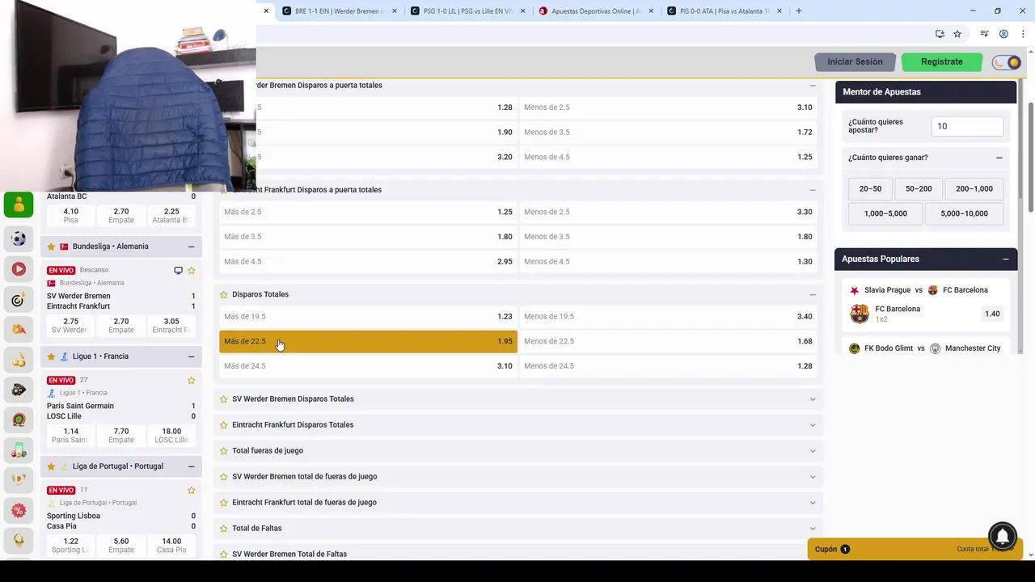Favorite the Paris Saint Germain match star
This screenshot has height=582, width=1035.
[191, 380]
